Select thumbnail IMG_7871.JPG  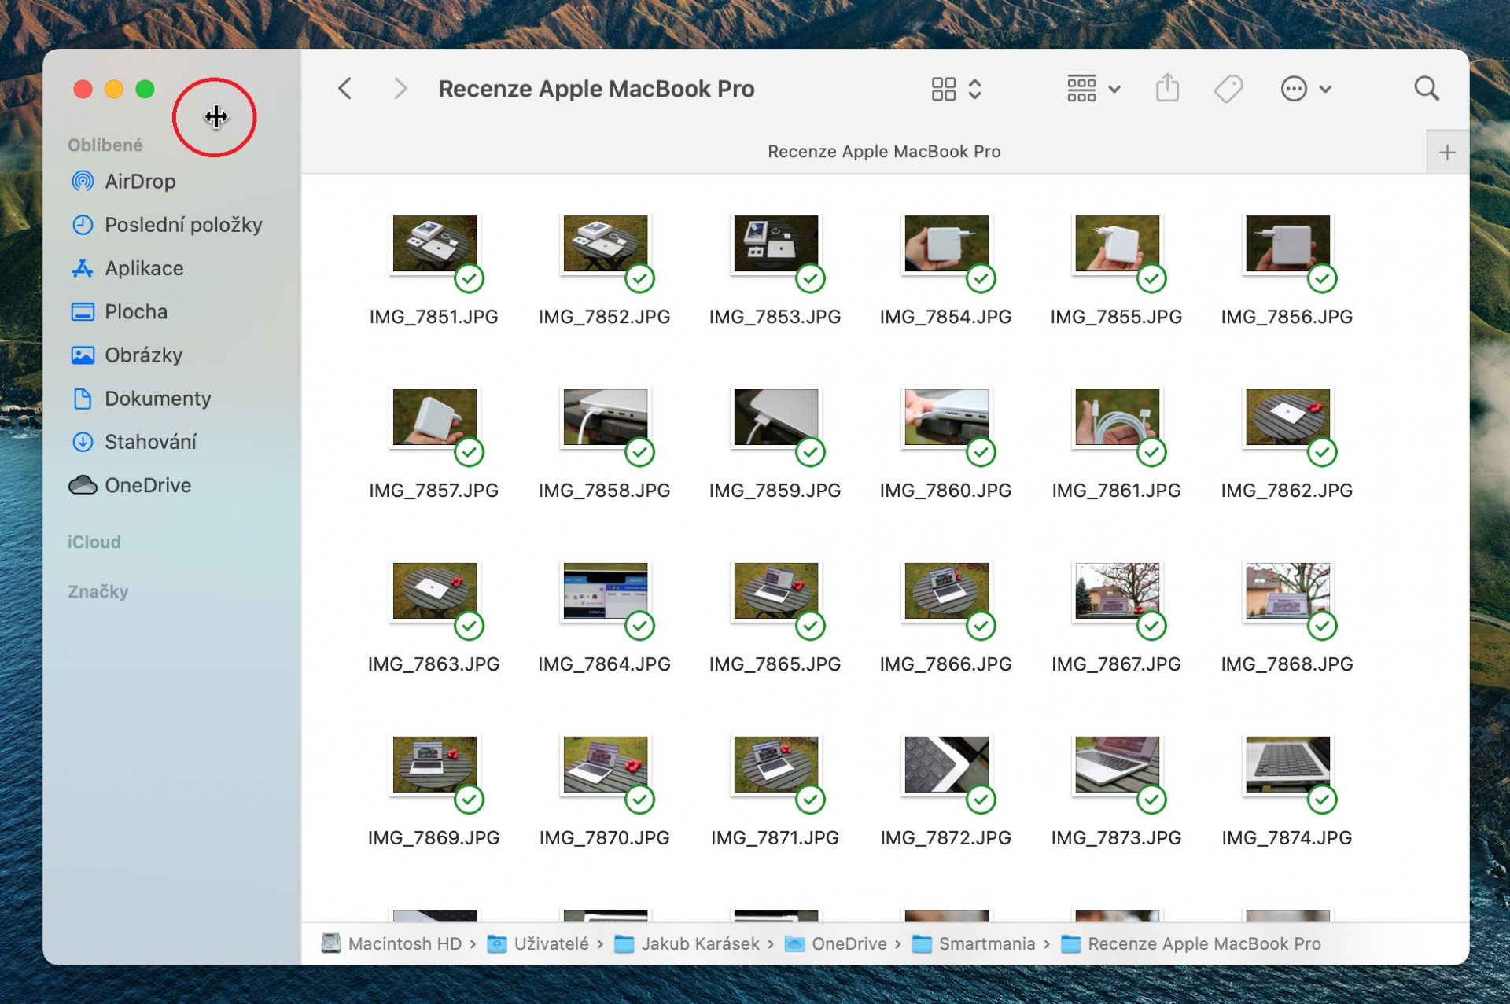pyautogui.click(x=775, y=764)
